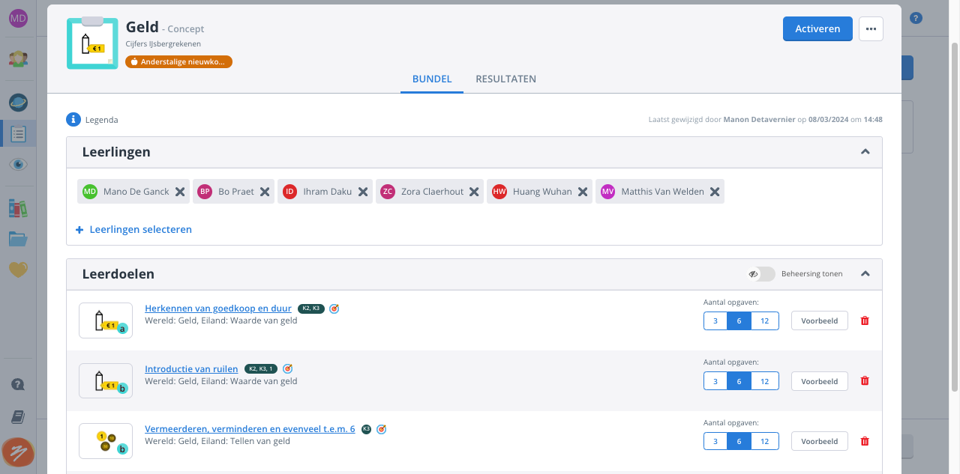Choose 3 opgaven for 'Introductie van ruilen'
The width and height of the screenshot is (960, 474).
coord(715,380)
